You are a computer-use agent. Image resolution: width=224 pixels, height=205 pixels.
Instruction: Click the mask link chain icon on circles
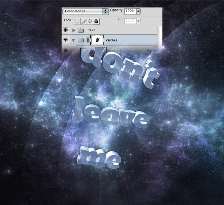point(88,40)
